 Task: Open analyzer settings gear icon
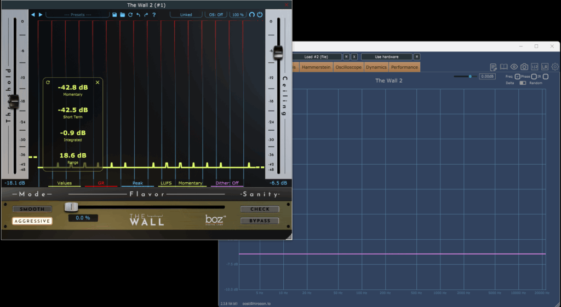(555, 67)
